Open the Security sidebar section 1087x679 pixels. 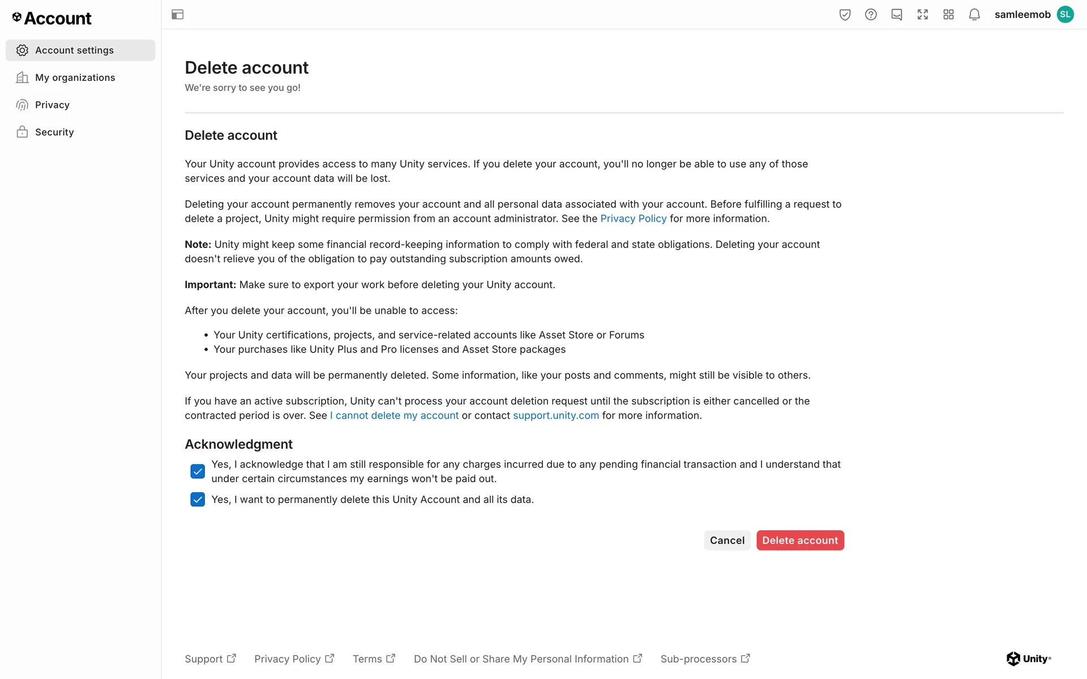(x=54, y=132)
